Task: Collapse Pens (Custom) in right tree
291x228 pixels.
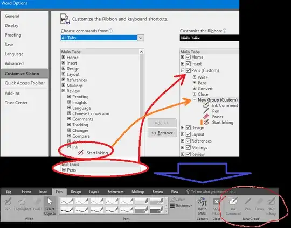Action: 183,70
